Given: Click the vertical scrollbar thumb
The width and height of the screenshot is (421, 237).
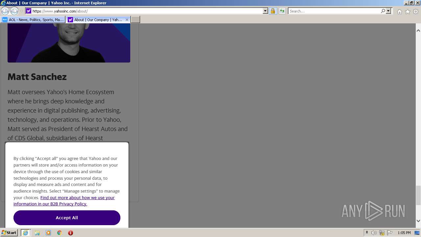Looking at the screenshot, I should [418, 195].
